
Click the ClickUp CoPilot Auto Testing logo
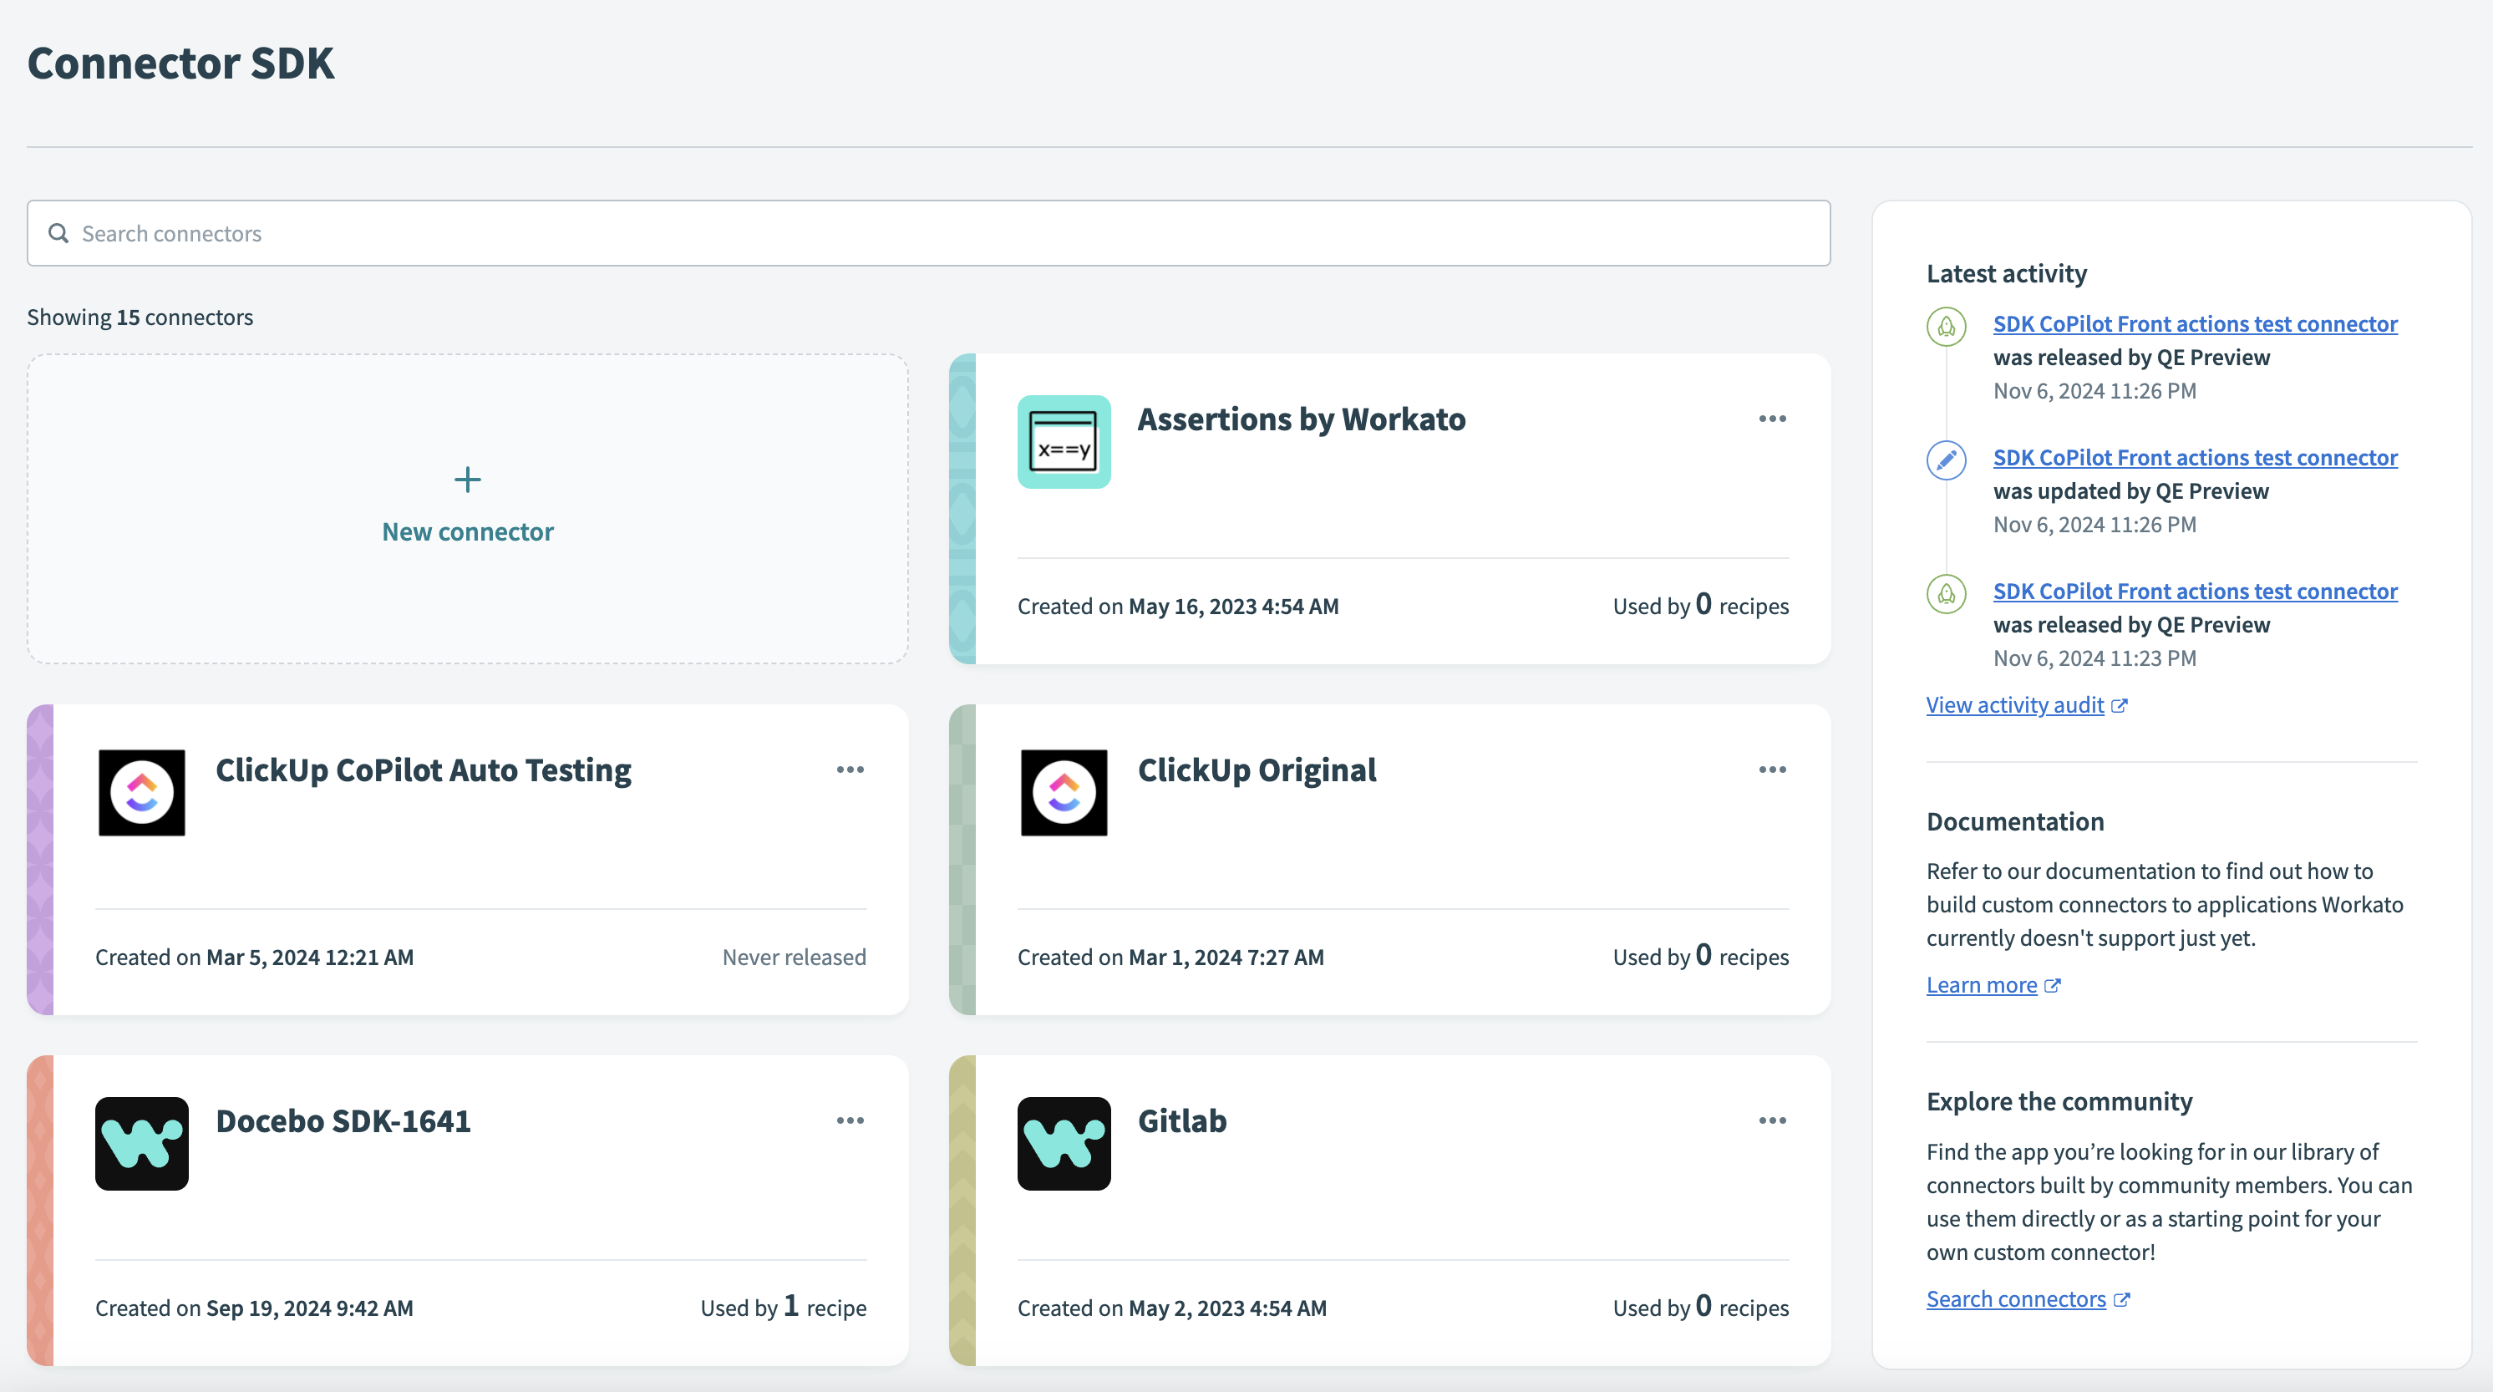click(x=140, y=792)
